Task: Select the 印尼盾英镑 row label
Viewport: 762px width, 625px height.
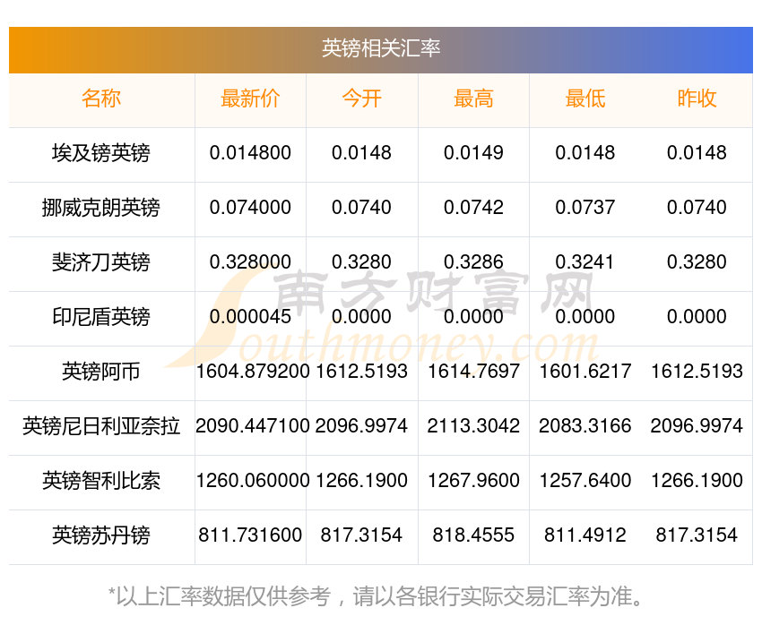Action: 101,317
